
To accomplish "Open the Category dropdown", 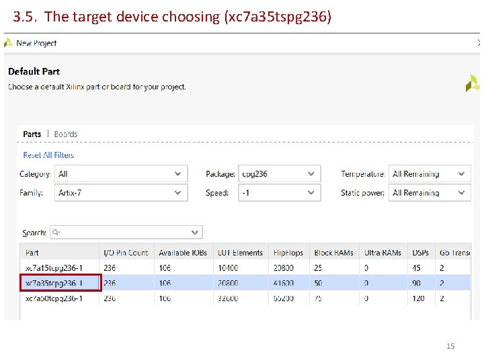I will click(x=121, y=174).
